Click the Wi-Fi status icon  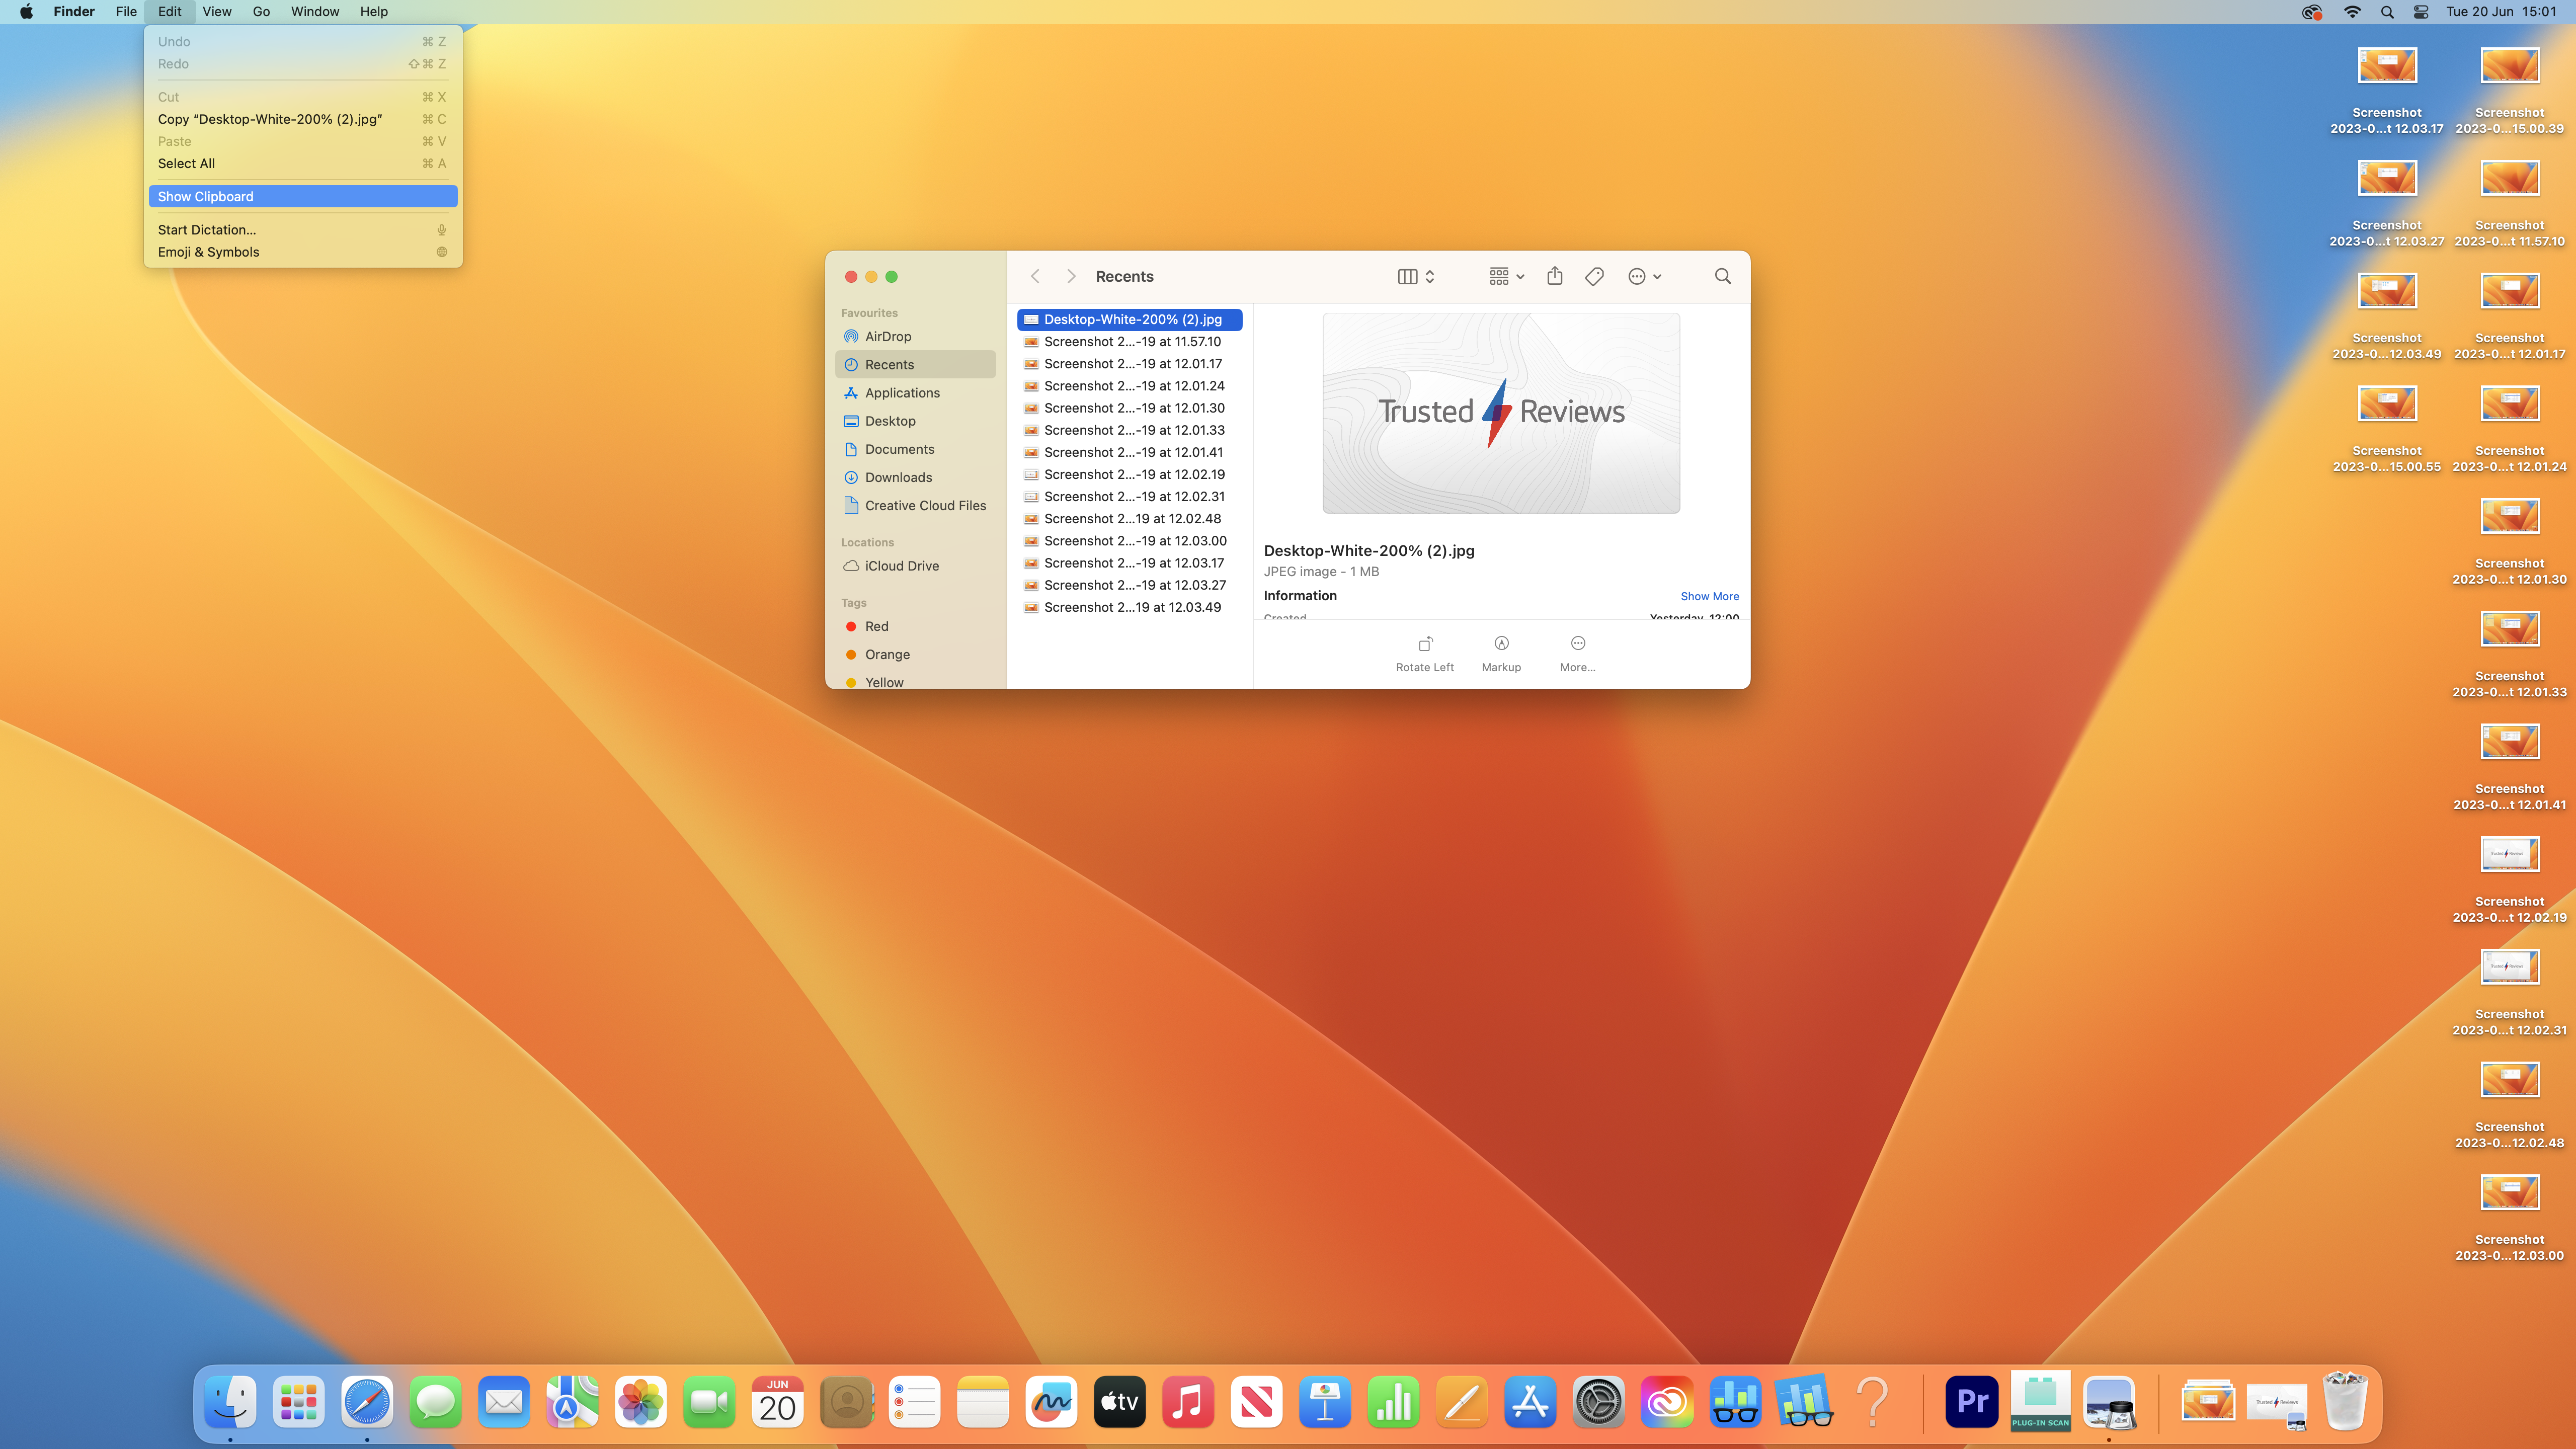2351,12
